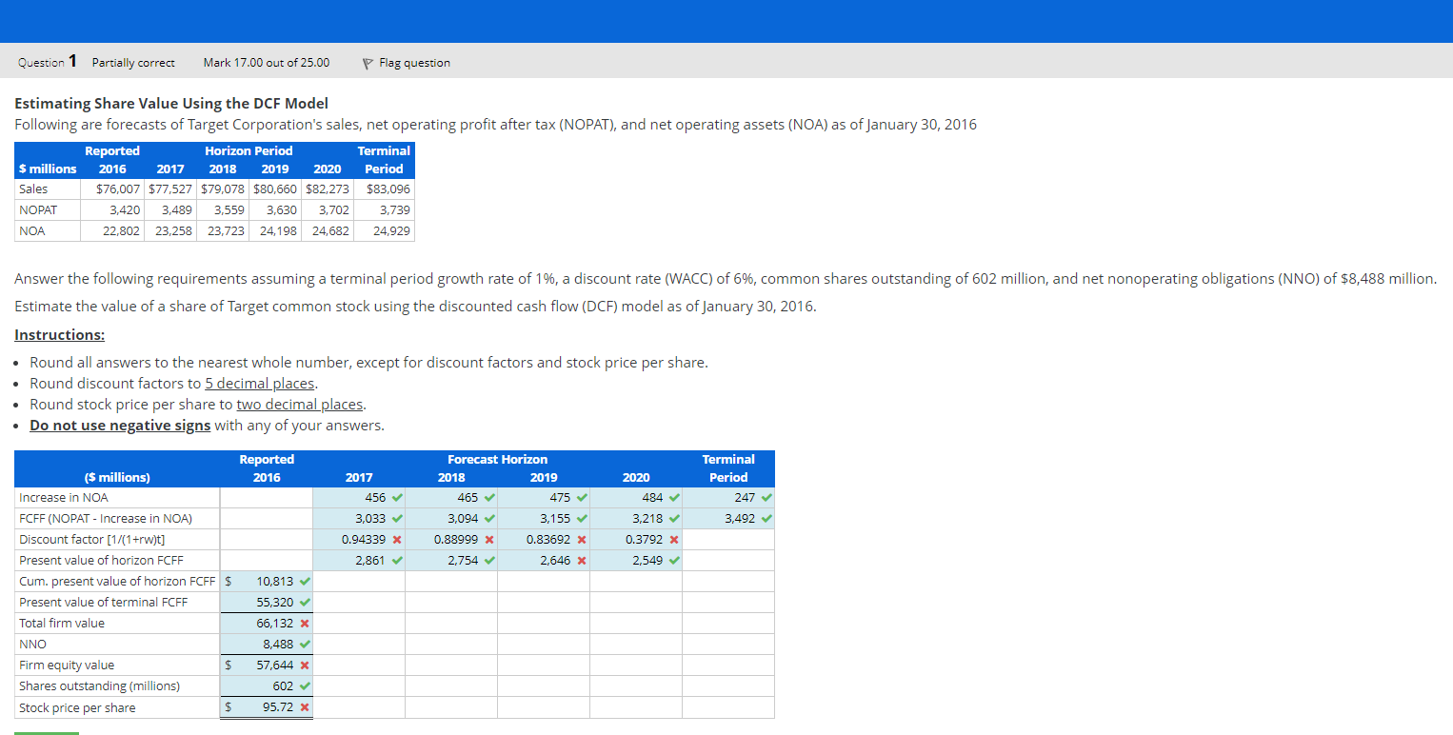Click the green check icon next to 247
The height and width of the screenshot is (735, 1453).
point(766,497)
